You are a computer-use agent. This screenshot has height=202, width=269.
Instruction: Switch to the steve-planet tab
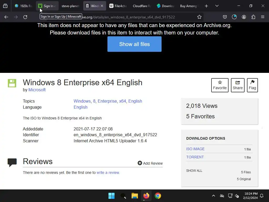pos(70,6)
